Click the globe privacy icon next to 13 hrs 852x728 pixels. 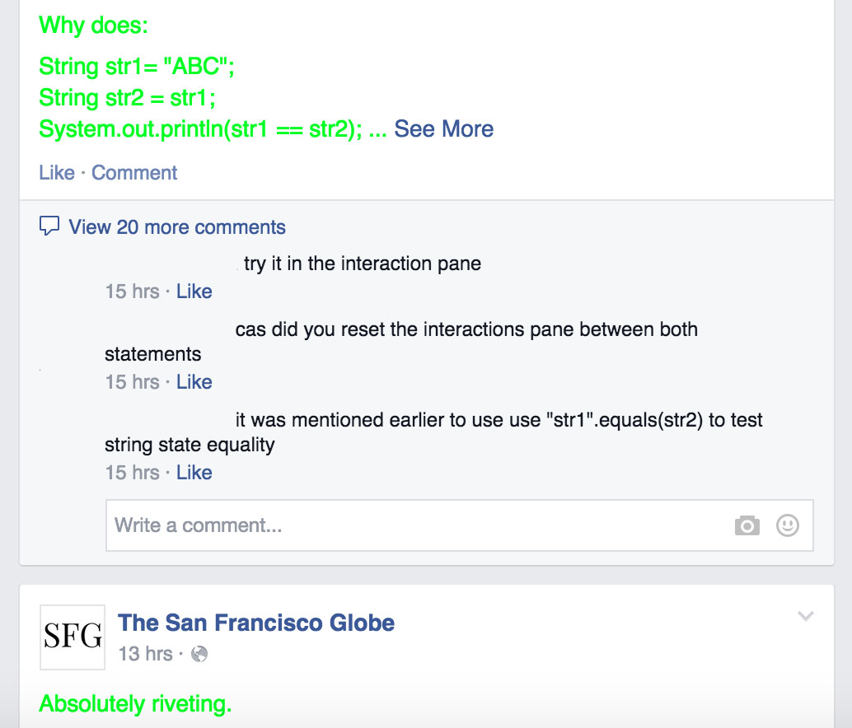[x=199, y=654]
